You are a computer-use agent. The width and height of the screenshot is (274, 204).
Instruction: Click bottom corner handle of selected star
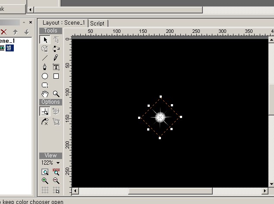[160, 138]
